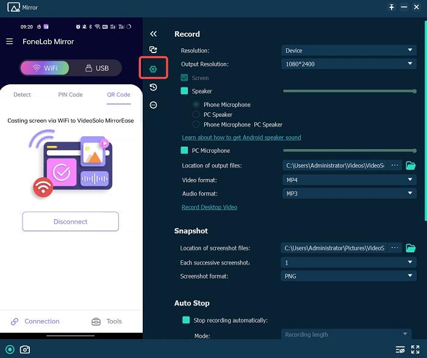The image size is (427, 358).
Task: Open the Output Resolution dropdown 1080*2400
Action: 349,64
